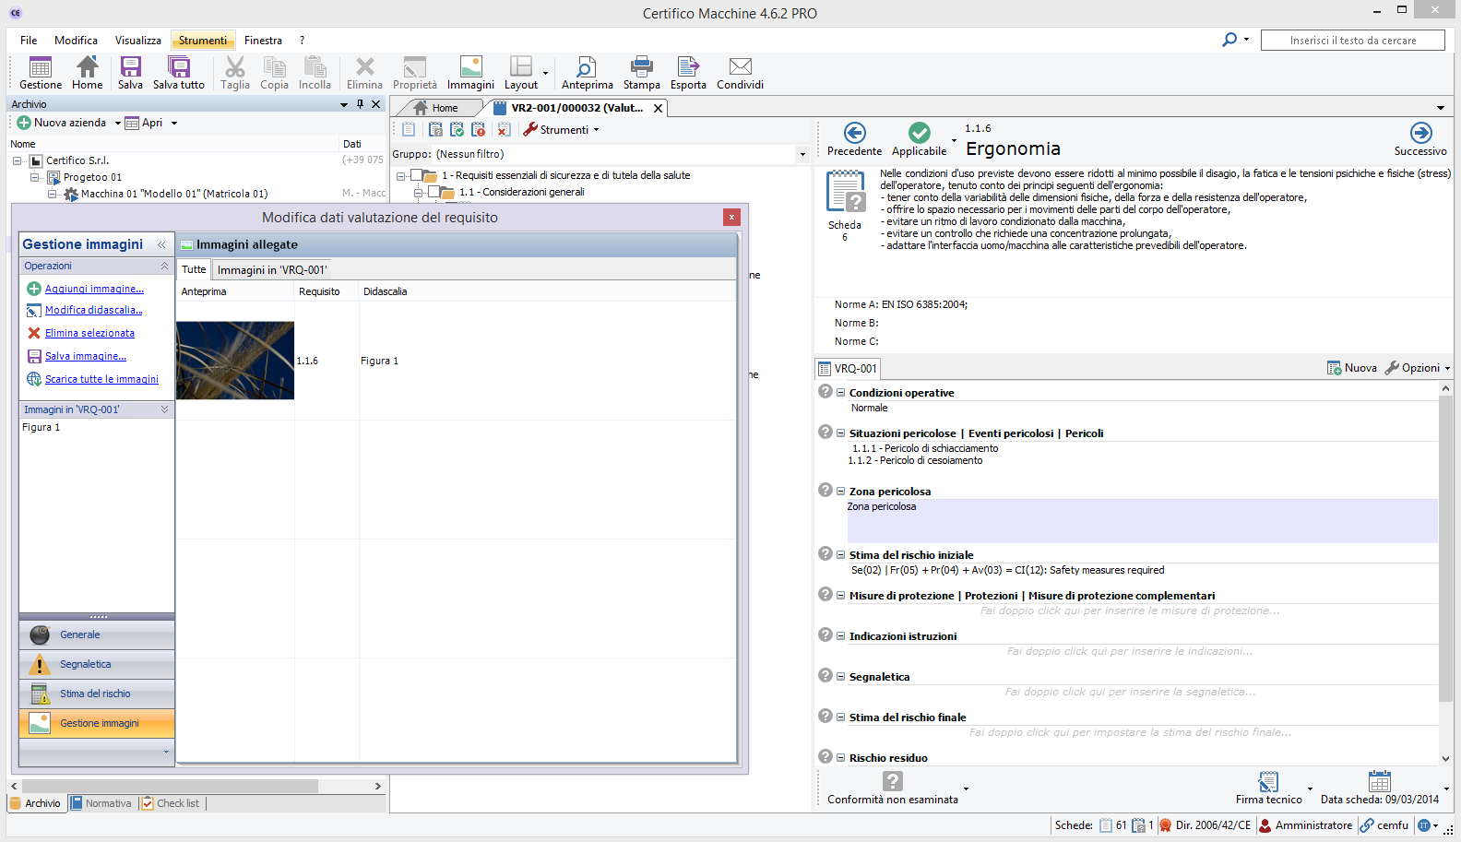Check the box for Requisiti essenziali node
This screenshot has height=842, width=1461.
(417, 175)
